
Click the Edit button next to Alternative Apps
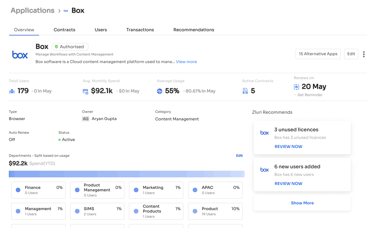pos(351,54)
